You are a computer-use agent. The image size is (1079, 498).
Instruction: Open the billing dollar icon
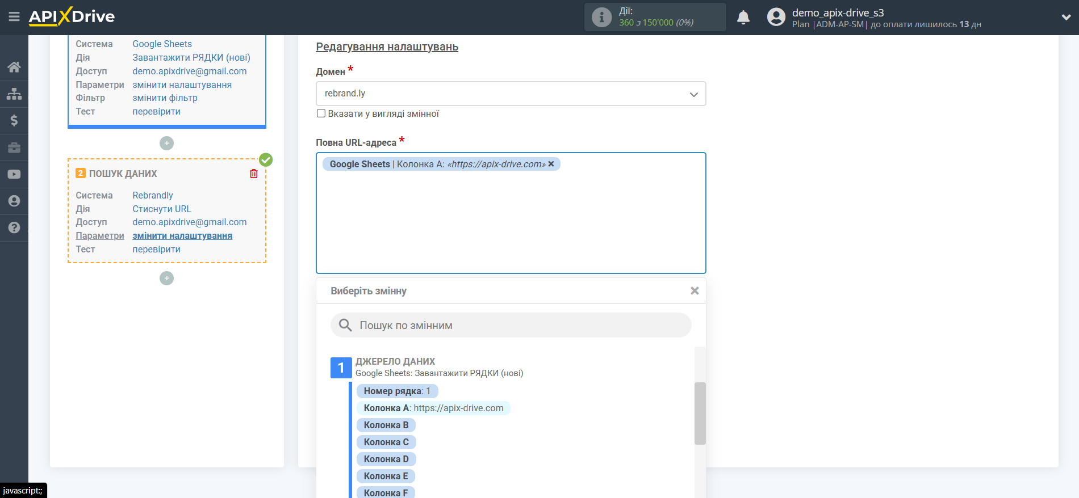point(14,120)
